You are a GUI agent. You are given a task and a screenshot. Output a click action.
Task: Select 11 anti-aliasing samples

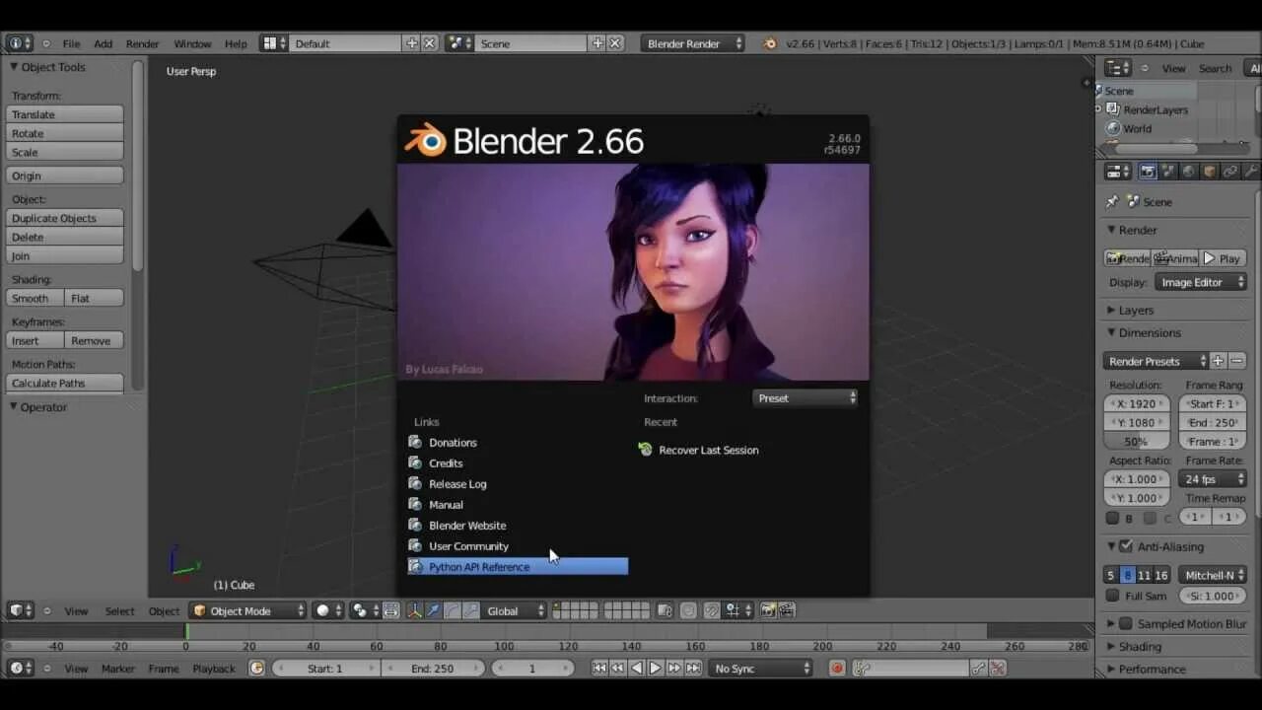1144,575
